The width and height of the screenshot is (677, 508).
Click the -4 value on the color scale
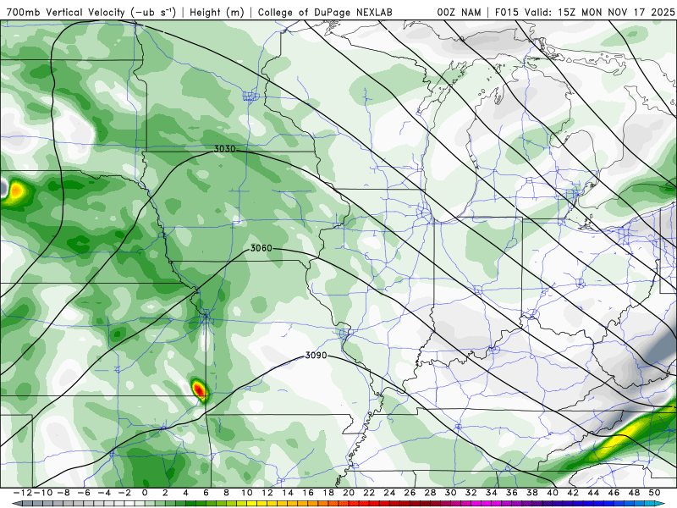coord(103,493)
